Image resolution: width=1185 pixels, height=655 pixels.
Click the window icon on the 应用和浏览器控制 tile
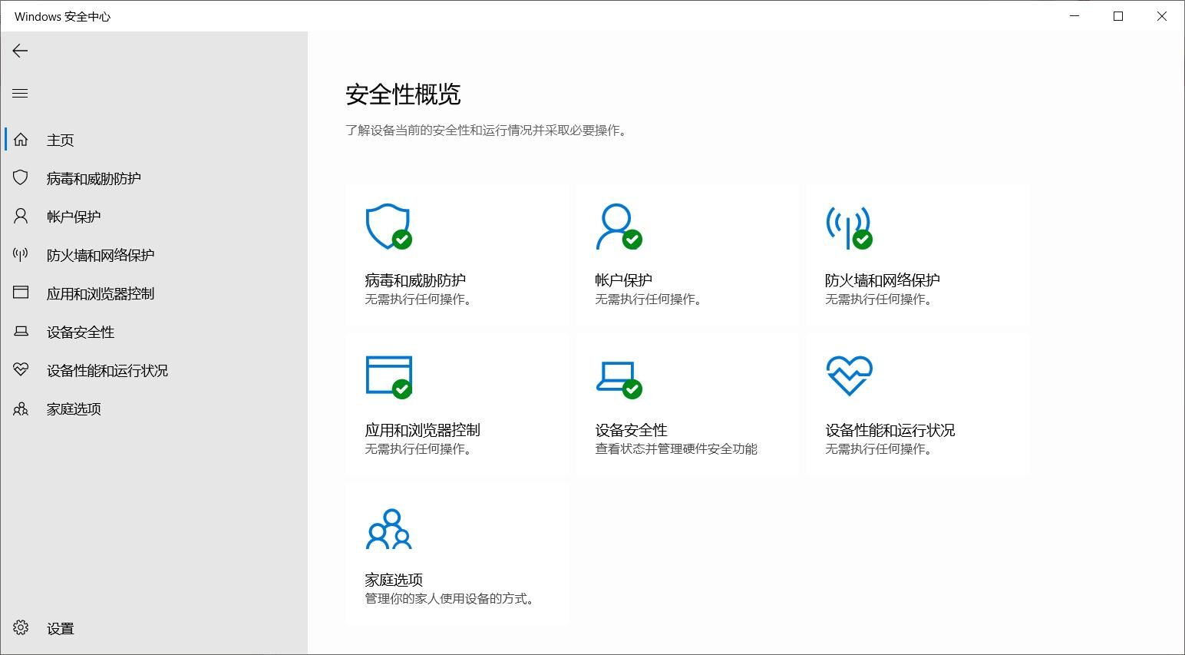(x=388, y=376)
